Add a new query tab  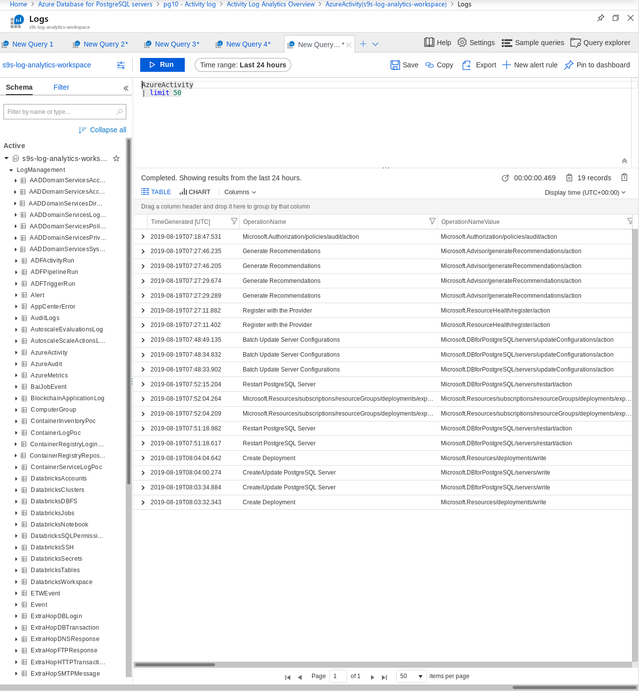click(x=363, y=44)
